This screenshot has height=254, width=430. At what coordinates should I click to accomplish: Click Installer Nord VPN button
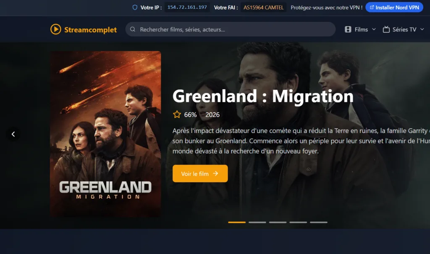tap(394, 8)
